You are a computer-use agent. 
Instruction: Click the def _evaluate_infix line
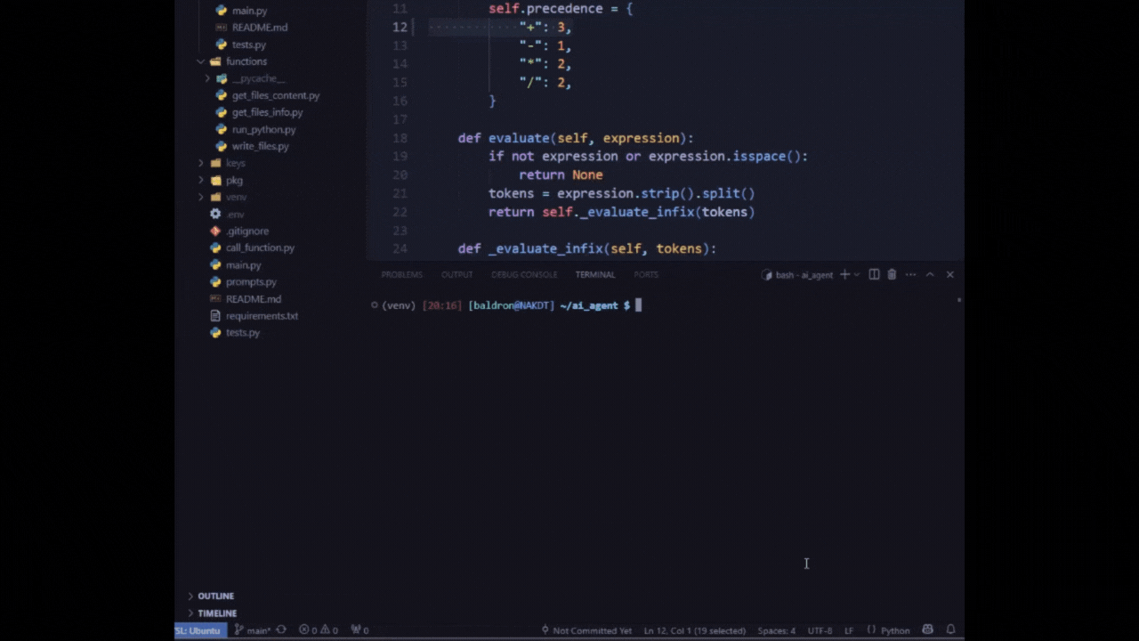coord(587,248)
